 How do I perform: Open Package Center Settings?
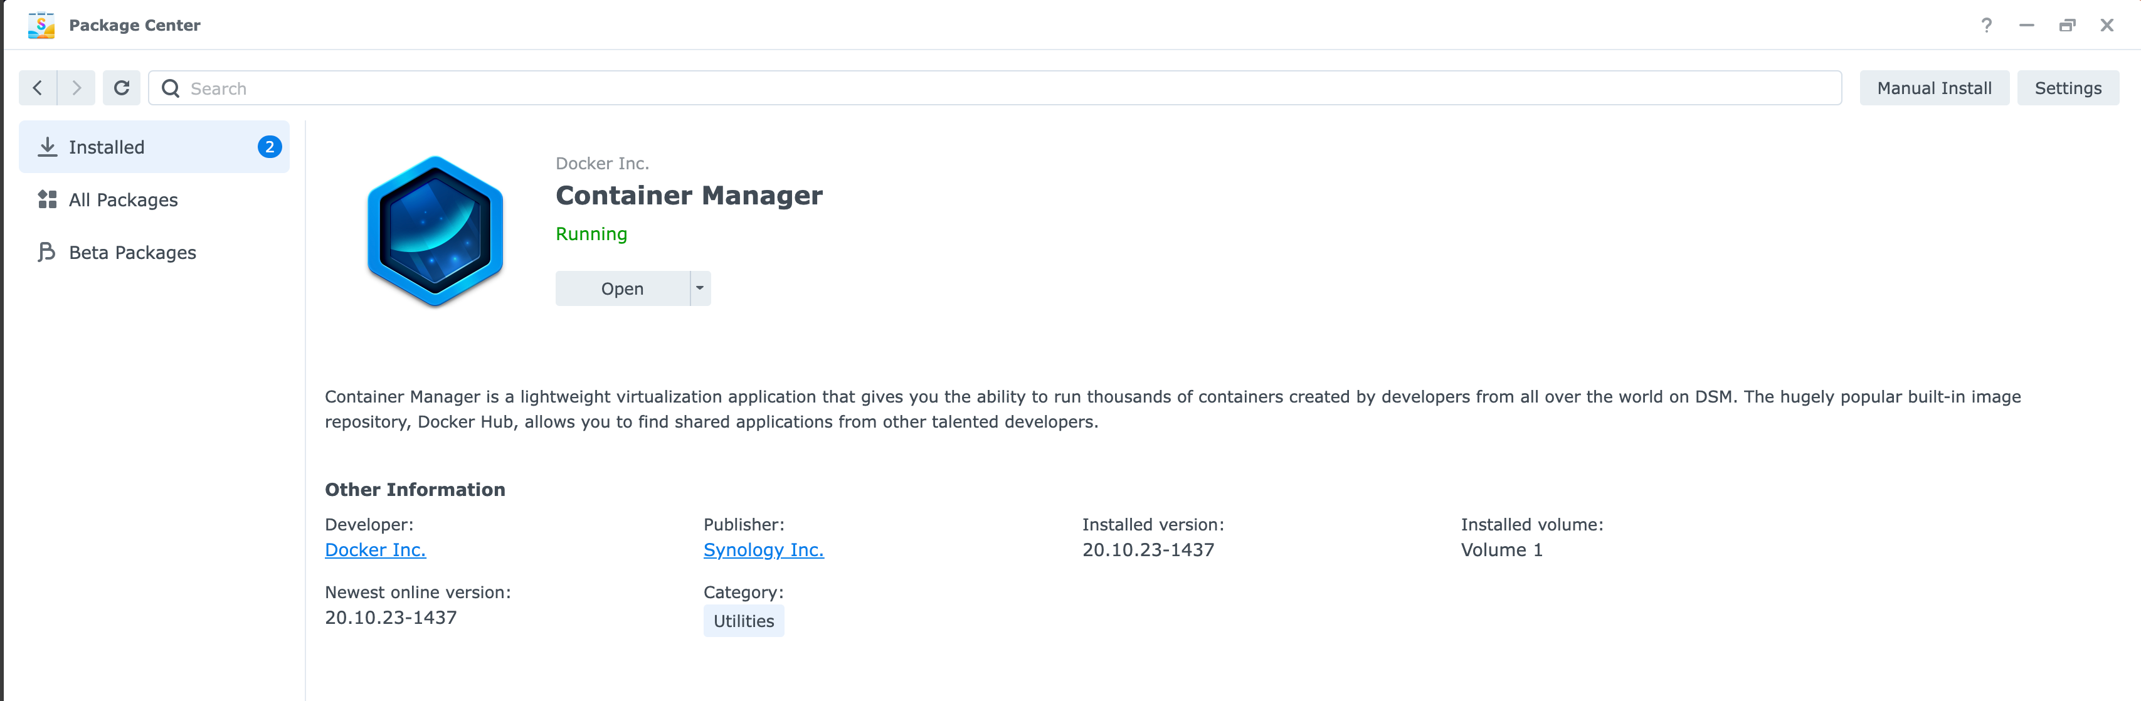(x=2067, y=88)
